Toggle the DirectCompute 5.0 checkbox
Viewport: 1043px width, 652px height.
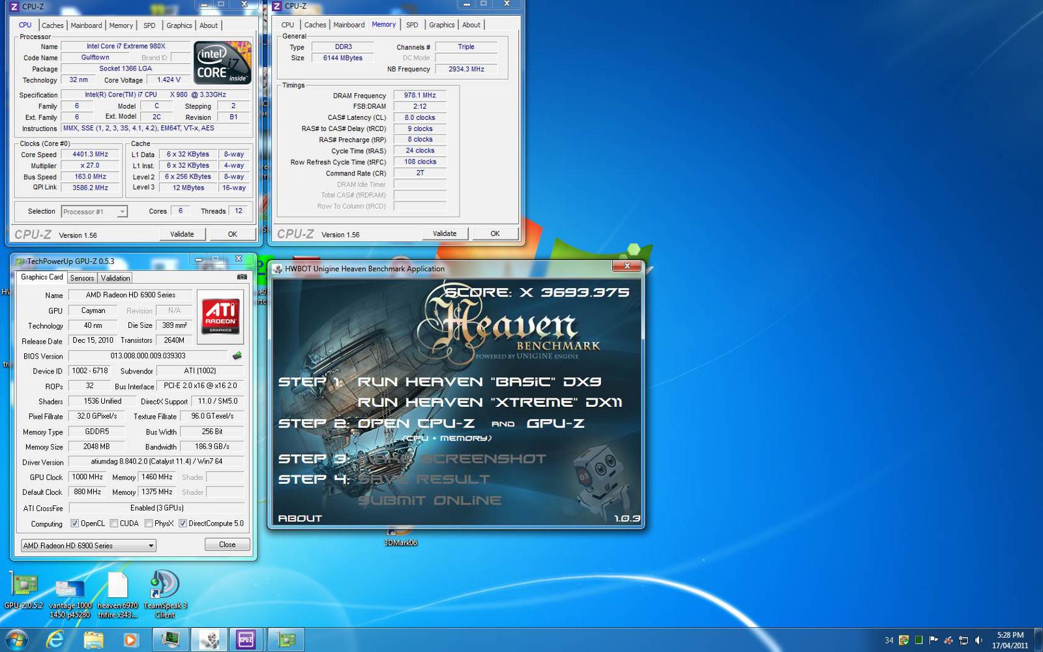(x=183, y=523)
